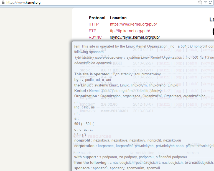
Task: Click the 'nonprofit' translation row
Action: 128,140
